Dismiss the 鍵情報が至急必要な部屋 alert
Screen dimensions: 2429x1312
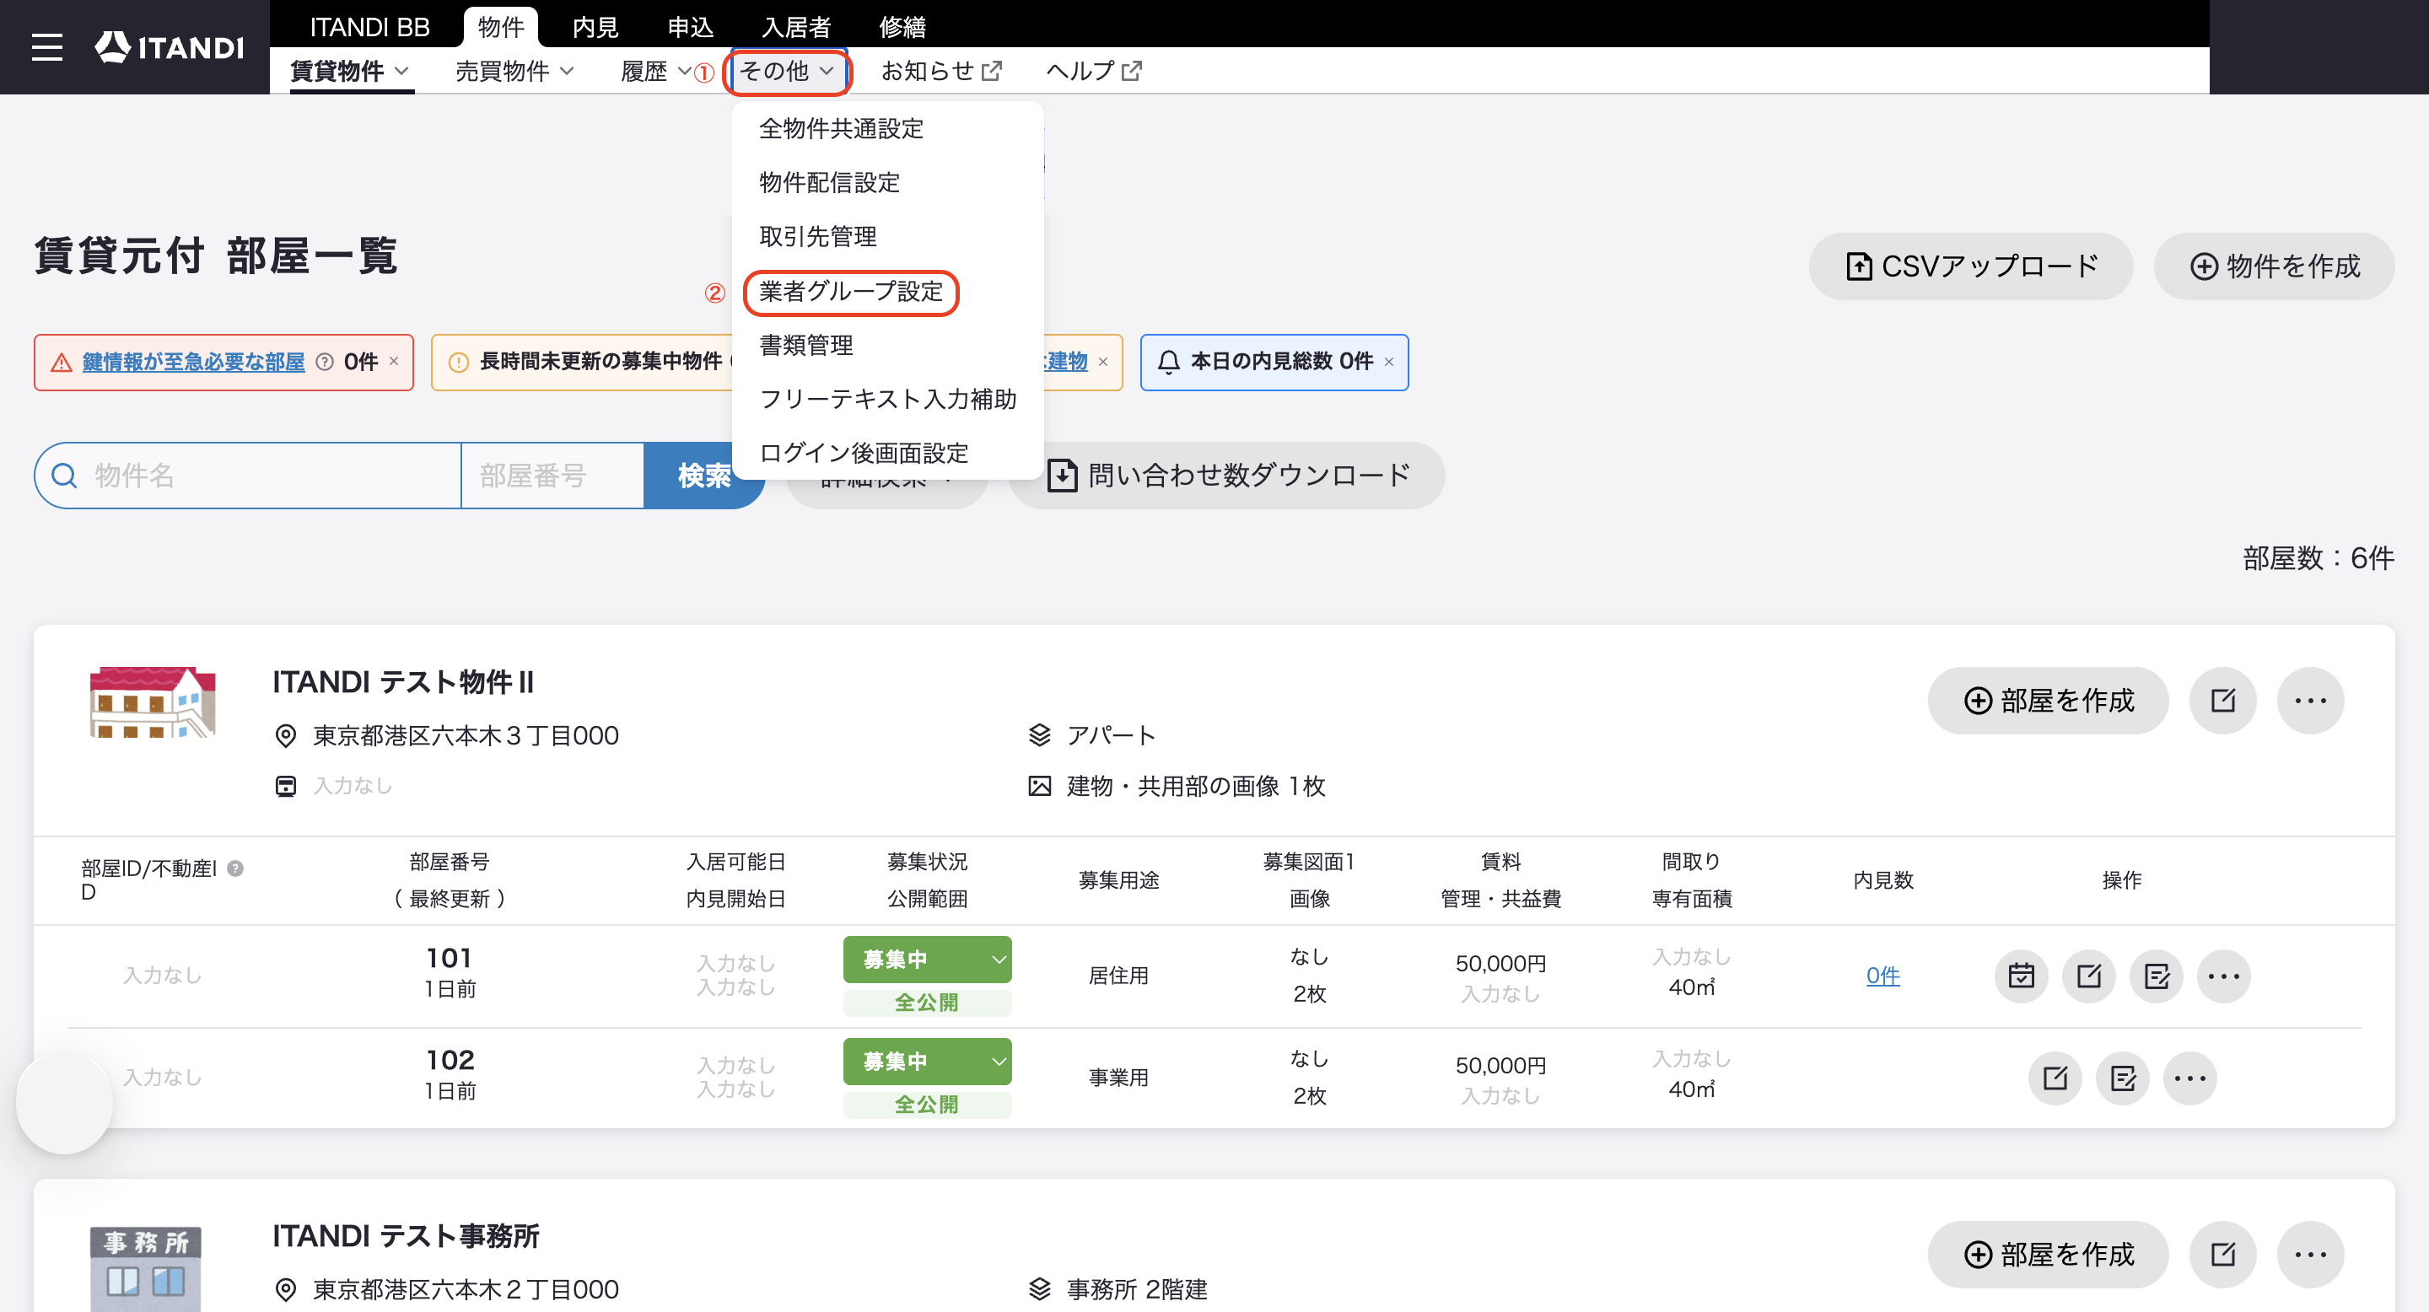tap(394, 361)
